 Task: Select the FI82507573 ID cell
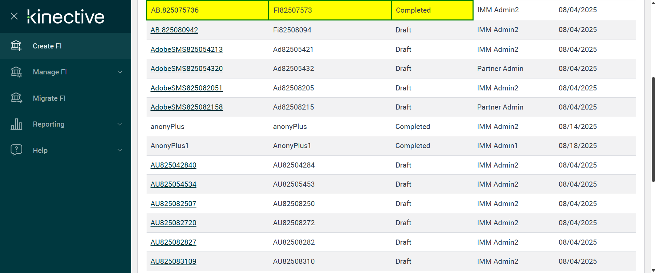coord(330,10)
